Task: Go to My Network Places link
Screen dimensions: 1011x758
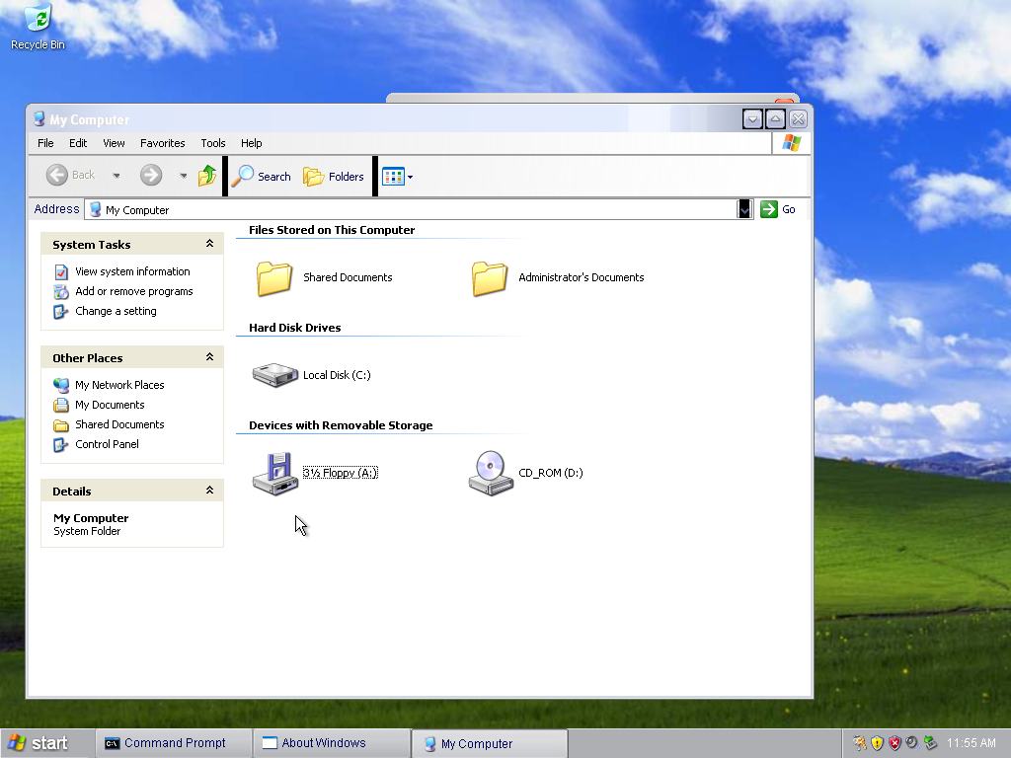Action: (119, 385)
